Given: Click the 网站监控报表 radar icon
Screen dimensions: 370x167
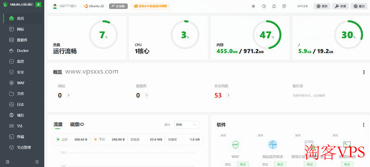Looking at the screenshot, I should pos(272,144).
